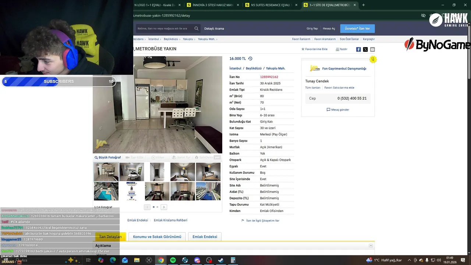Screen dimensions: 471x265
Task: Click Beylikdüzü breadcrumb in navigation bar
Action: click(x=171, y=39)
